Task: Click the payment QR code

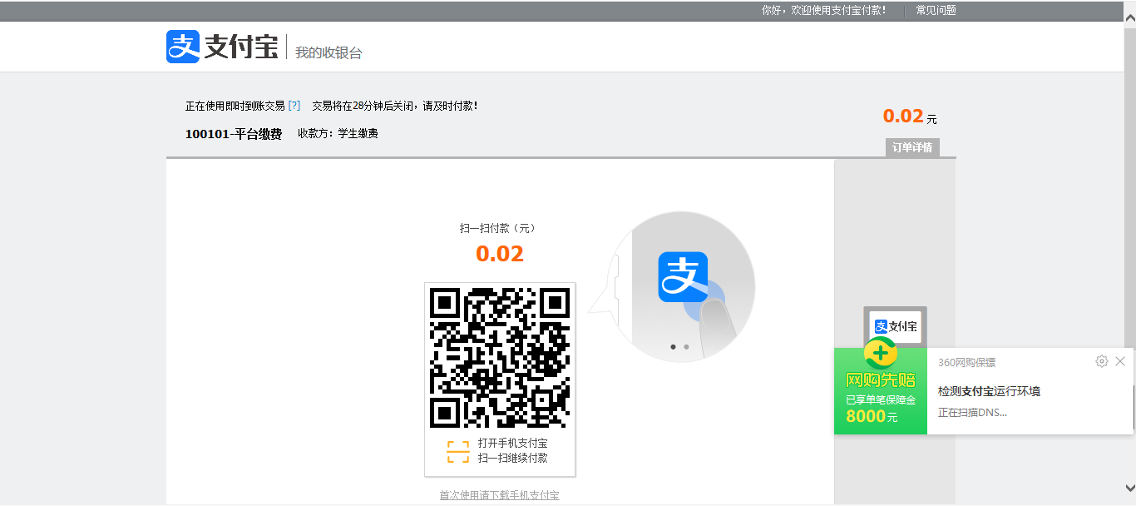Action: pos(500,358)
